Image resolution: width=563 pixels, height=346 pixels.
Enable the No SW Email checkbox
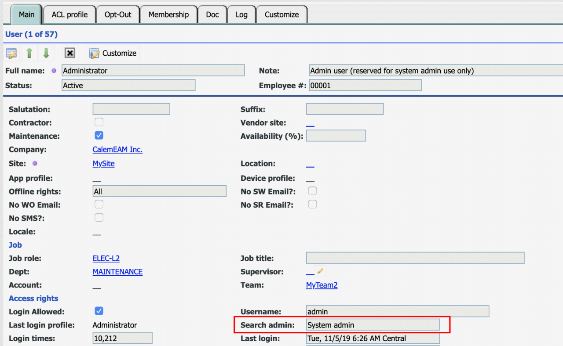pyautogui.click(x=312, y=191)
